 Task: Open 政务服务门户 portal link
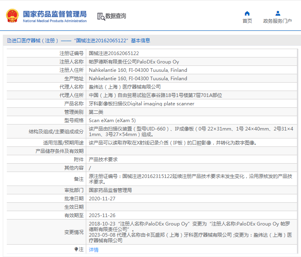277,21
